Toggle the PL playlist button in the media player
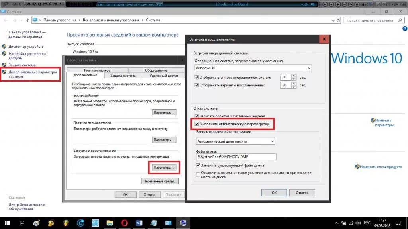This screenshot has height=229, width=408. pos(384,4)
